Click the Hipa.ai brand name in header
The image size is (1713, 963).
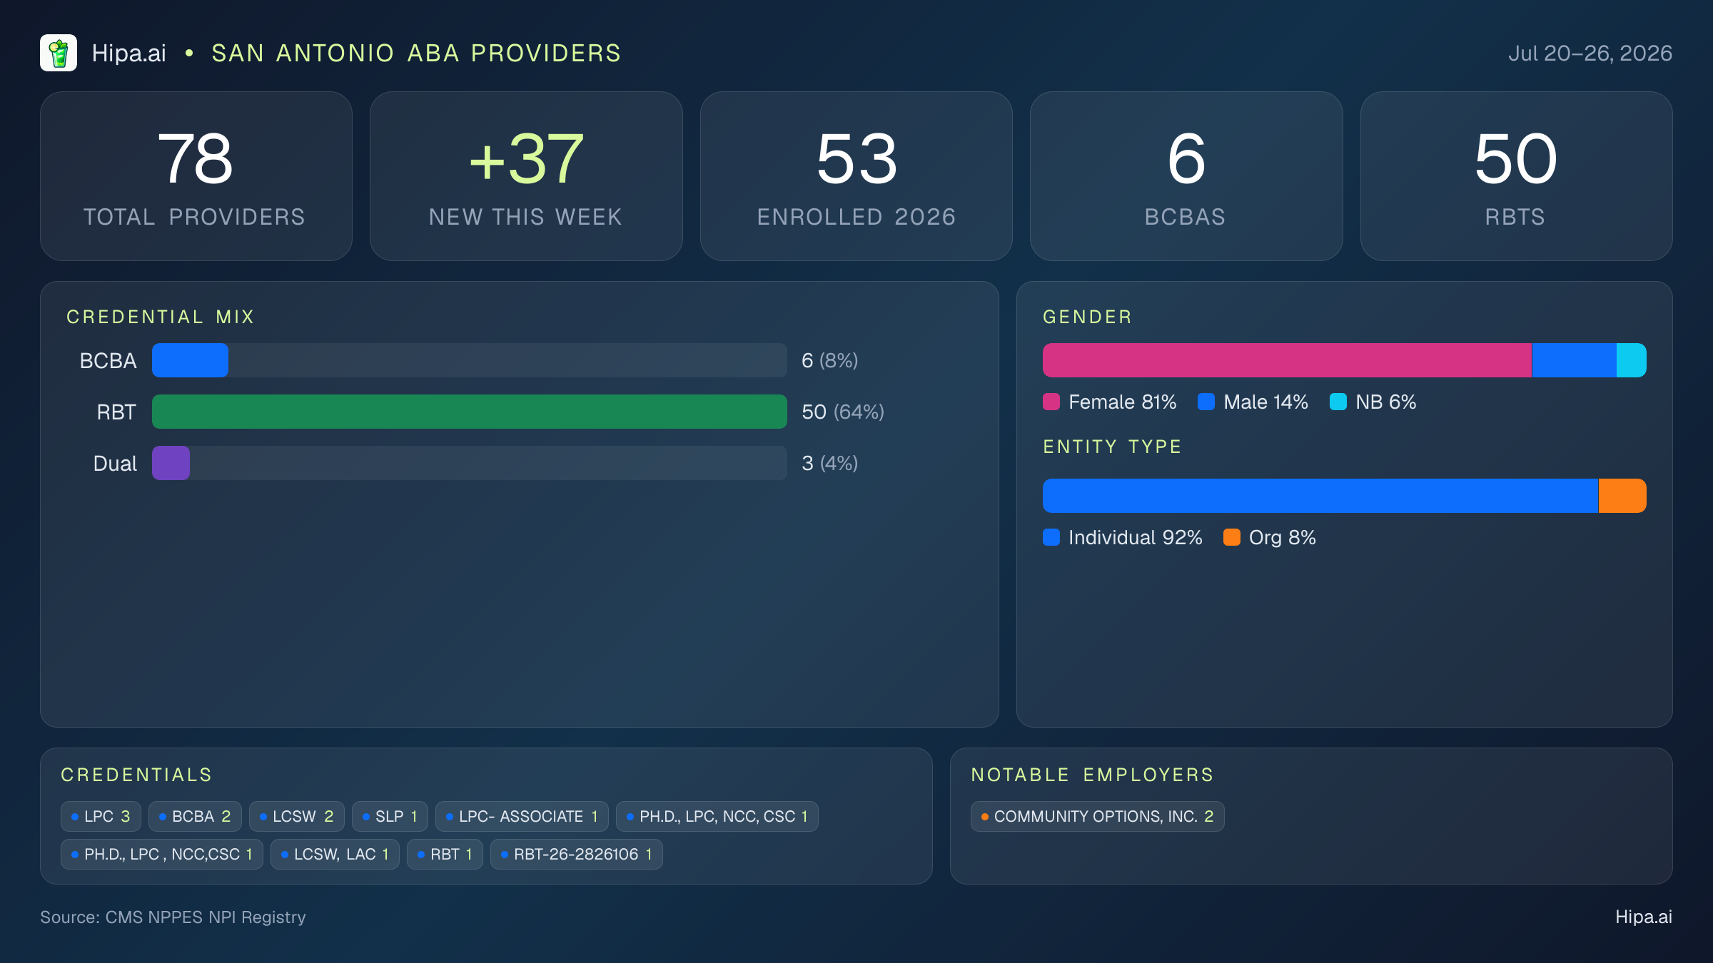click(128, 53)
